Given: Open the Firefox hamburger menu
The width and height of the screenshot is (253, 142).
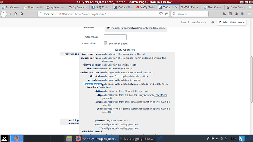Looking at the screenshot, I should pos(249,14).
